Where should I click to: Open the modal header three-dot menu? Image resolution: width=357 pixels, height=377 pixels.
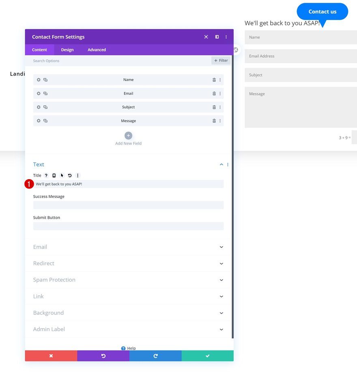click(226, 37)
